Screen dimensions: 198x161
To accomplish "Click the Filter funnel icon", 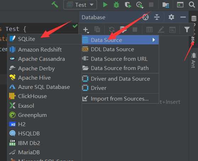I will pos(187,30).
